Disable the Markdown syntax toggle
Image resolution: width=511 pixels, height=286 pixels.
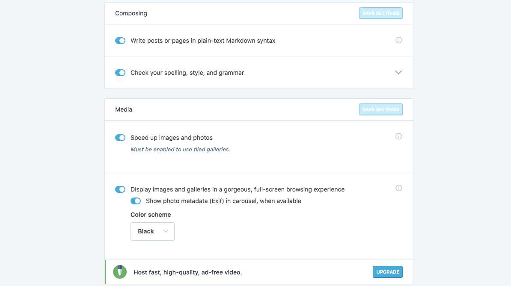120,41
